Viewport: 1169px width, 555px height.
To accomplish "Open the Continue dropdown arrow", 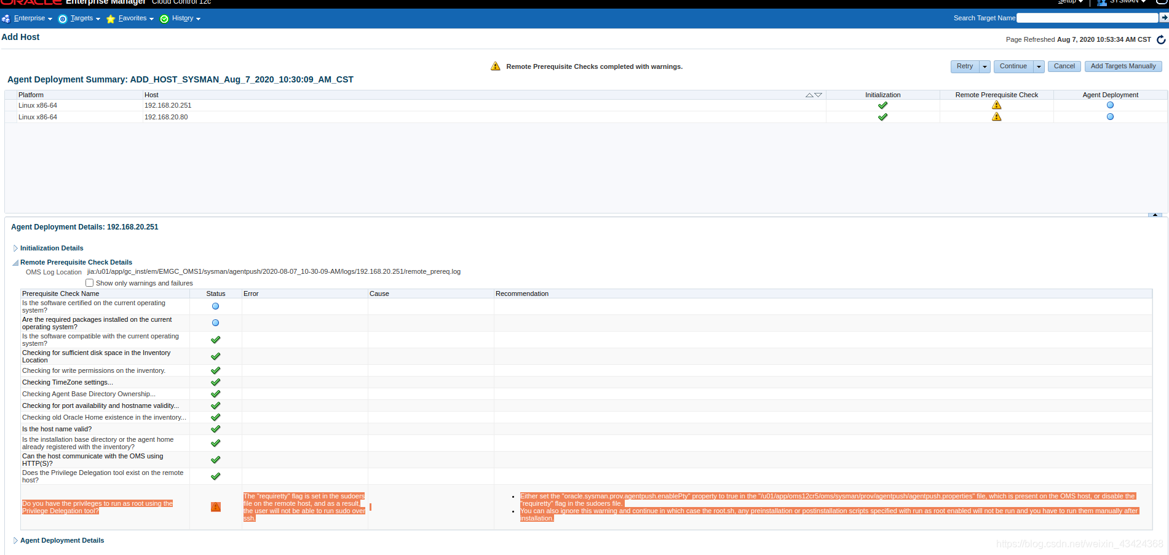I will click(x=1039, y=66).
